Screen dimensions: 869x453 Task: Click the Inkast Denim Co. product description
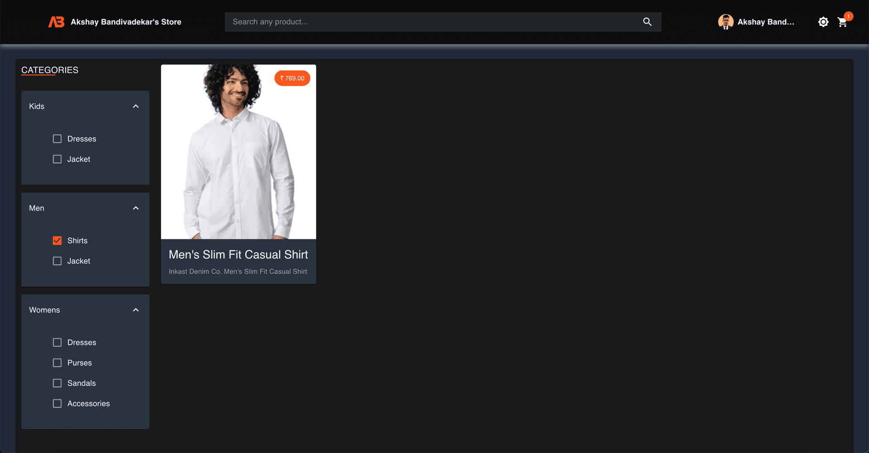point(238,272)
